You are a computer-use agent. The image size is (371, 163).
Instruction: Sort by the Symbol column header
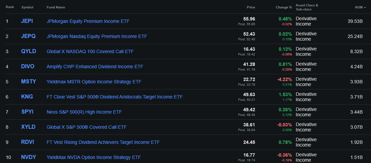(27, 7)
